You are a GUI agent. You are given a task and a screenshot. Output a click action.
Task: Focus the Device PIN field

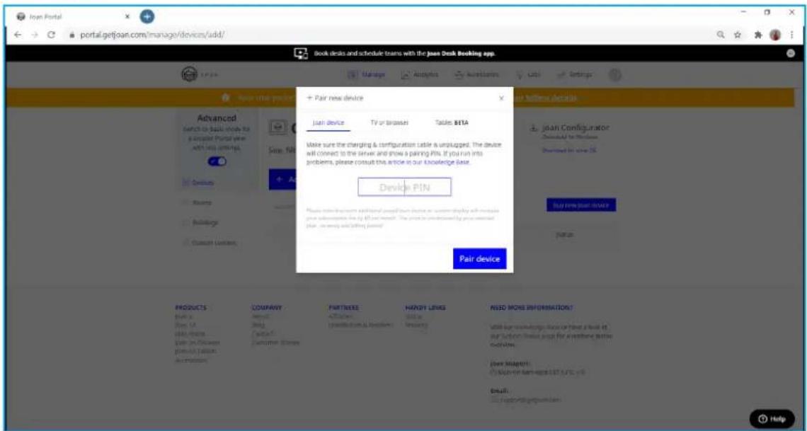click(404, 188)
